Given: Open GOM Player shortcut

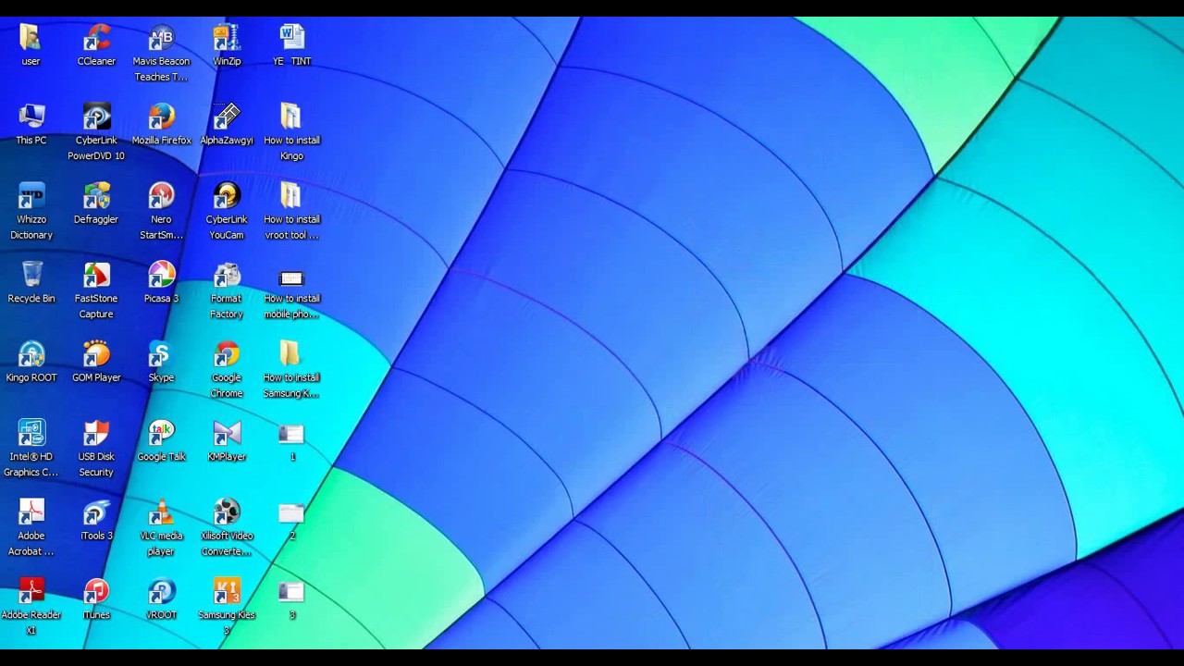Looking at the screenshot, I should click(96, 355).
